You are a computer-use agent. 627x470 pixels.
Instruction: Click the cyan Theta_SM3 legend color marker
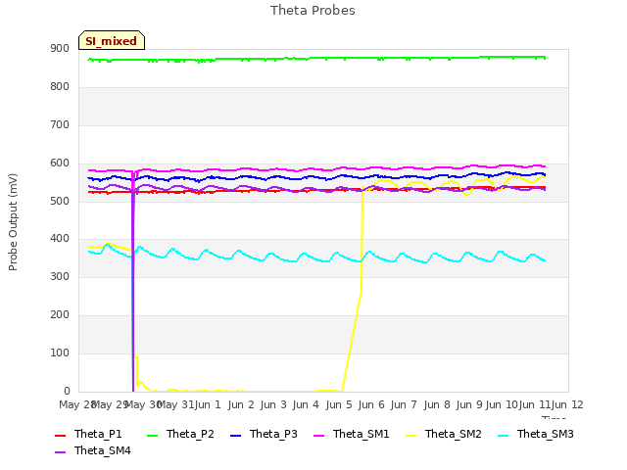click(503, 435)
